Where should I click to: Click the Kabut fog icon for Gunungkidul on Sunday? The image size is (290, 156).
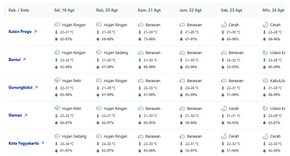point(266,81)
